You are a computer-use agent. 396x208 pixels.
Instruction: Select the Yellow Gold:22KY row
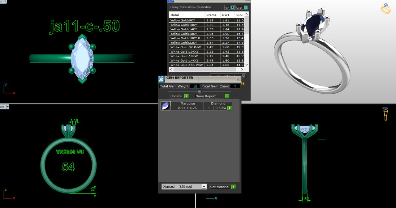click(207, 43)
